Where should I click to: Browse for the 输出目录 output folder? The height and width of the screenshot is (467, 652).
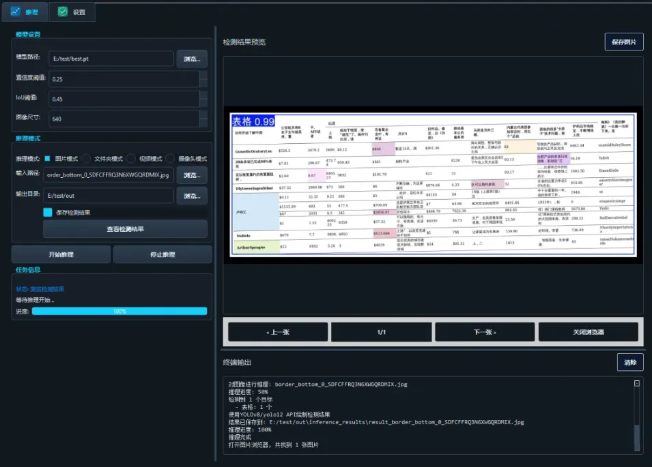[x=192, y=196]
